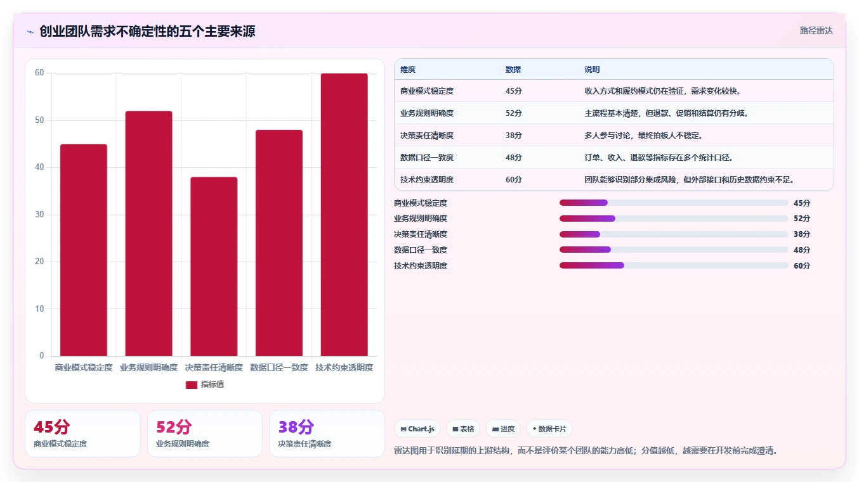Viewport: 859px width, 482px height.
Task: Click the 技术约束透明度 bar in the chart
Action: (344, 215)
